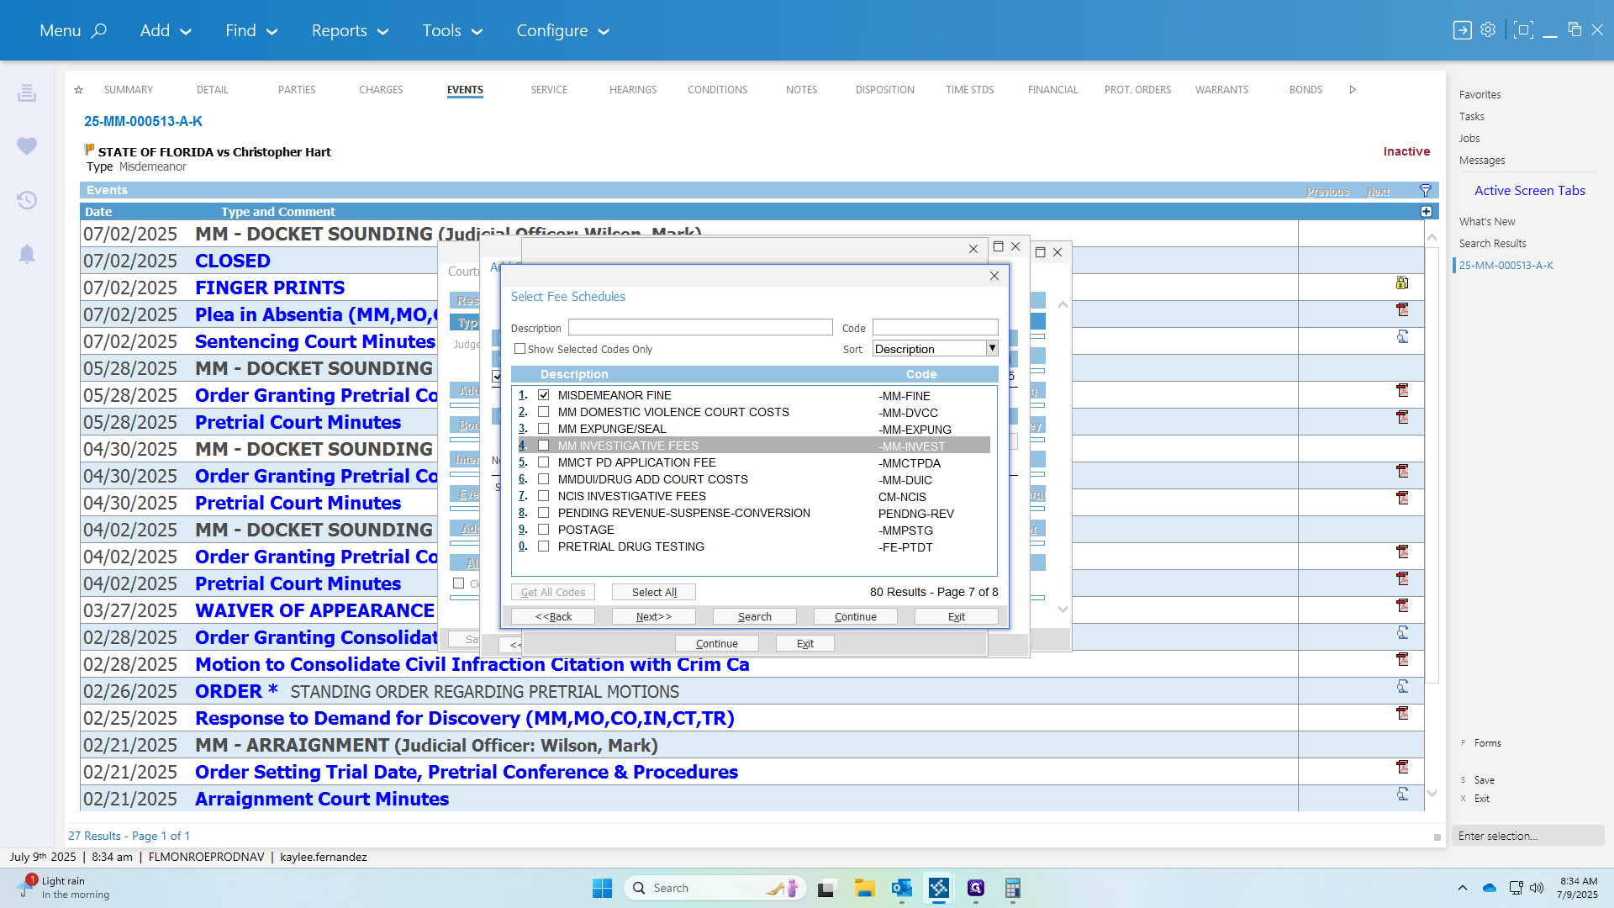Viewport: 1614px width, 908px height.
Task: Toggle the fullscreen icon in header
Action: tap(1522, 30)
